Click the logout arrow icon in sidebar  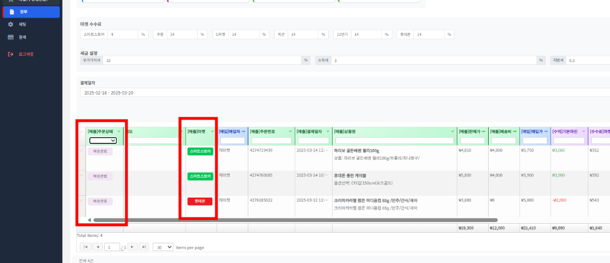[11, 54]
